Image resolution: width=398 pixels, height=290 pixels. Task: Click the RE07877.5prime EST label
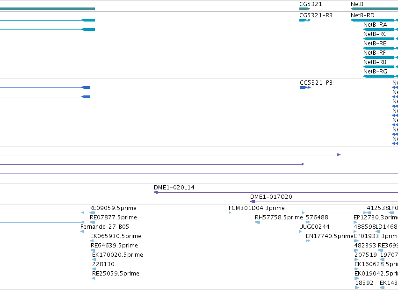pos(113,217)
